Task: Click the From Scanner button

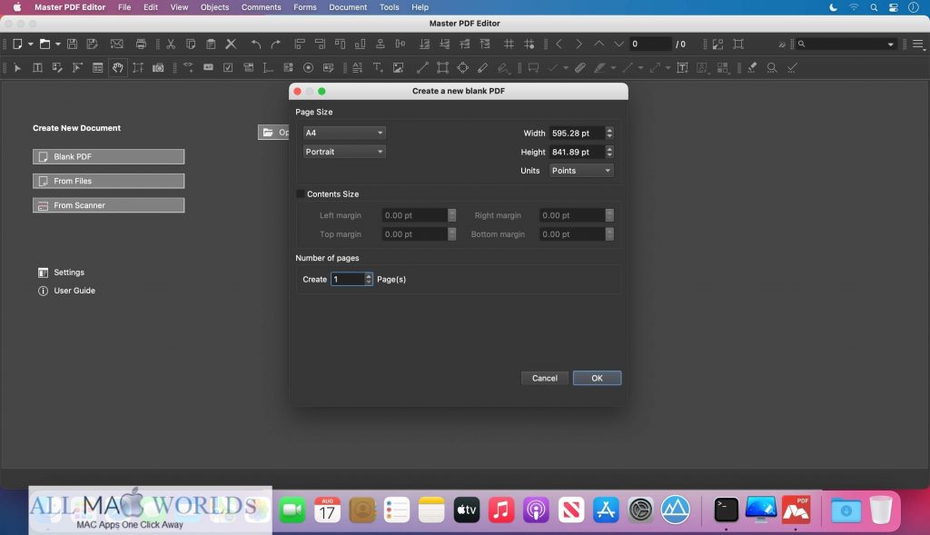Action: [x=109, y=205]
